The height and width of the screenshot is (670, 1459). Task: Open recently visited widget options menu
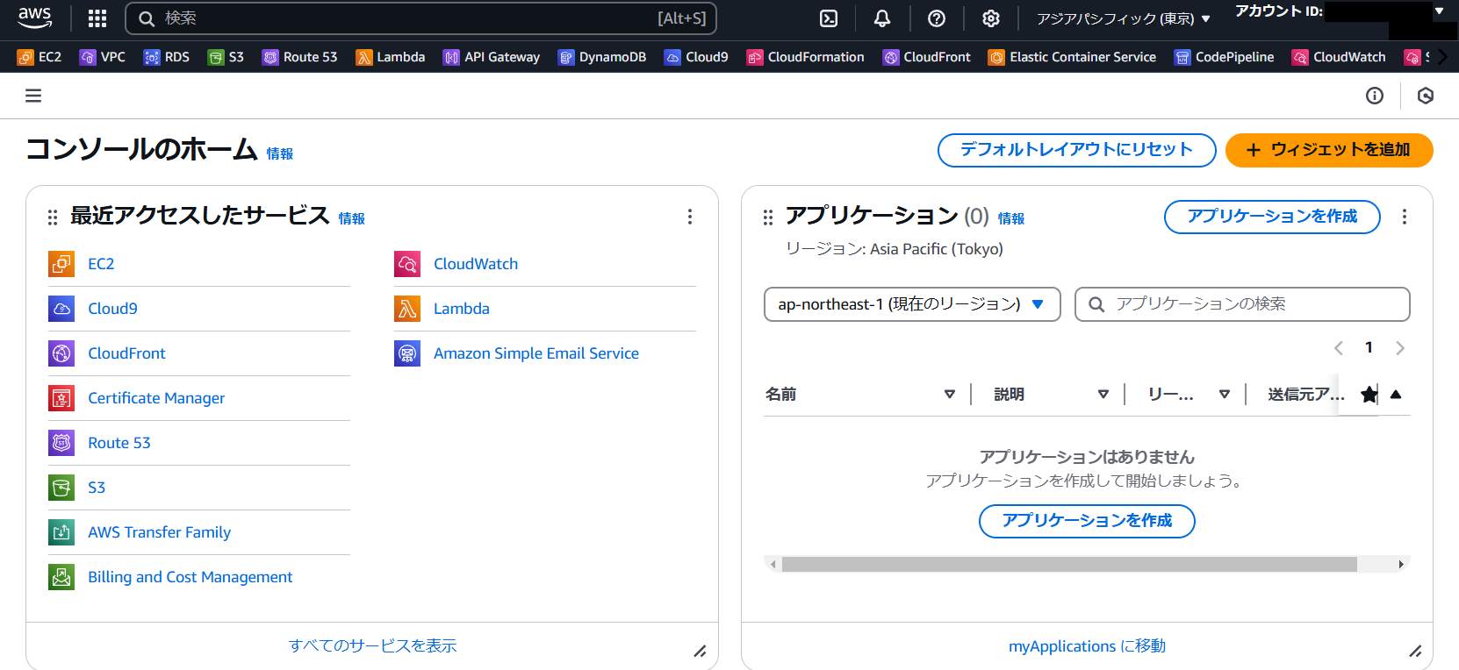[690, 217]
